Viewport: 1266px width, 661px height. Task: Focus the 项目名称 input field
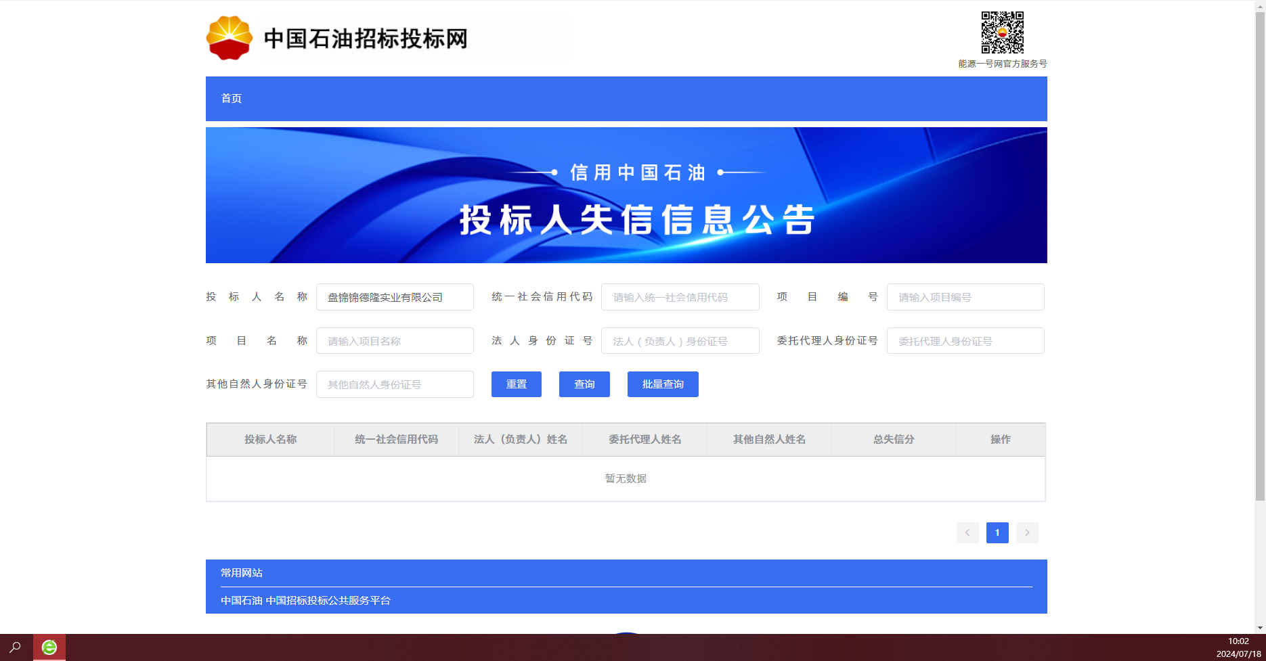coord(395,341)
